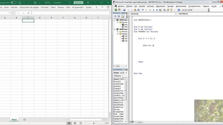
Task: Click the MATRIZFxC procedure dropdown box
Action: pos(201,14)
